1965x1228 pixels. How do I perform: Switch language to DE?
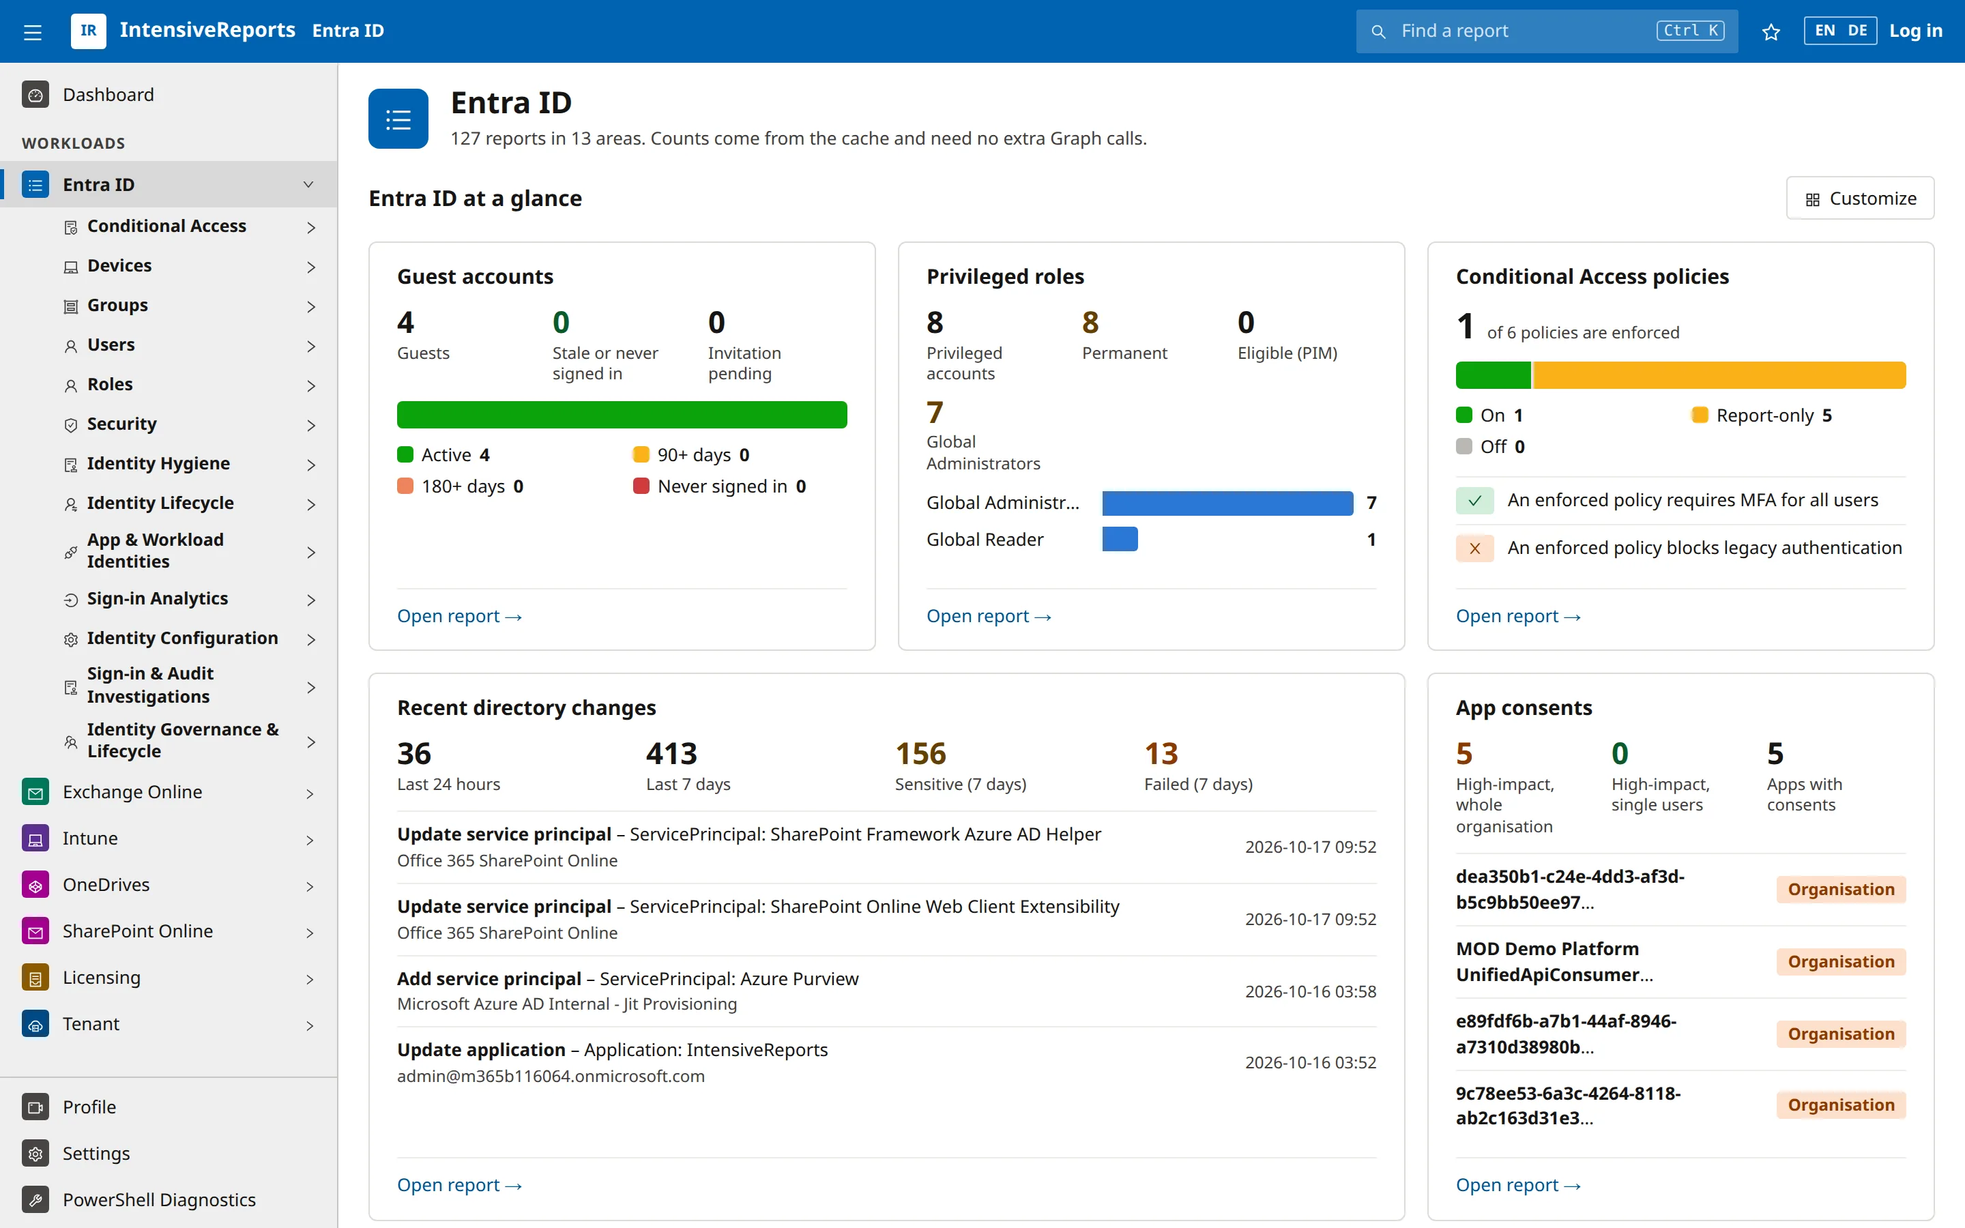click(1857, 31)
